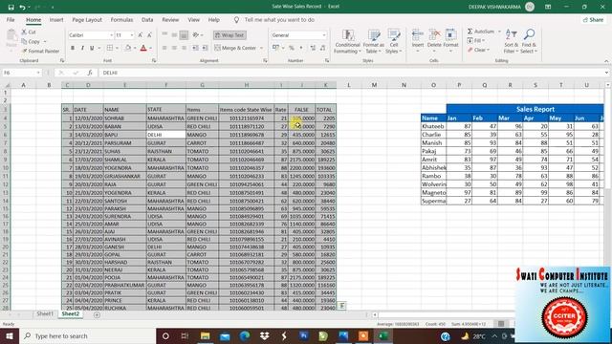The width and height of the screenshot is (612, 344).
Task: Apply red Font Color button
Action: (x=143, y=48)
